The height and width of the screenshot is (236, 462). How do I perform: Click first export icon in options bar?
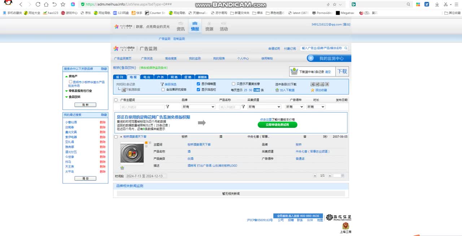(313, 84)
